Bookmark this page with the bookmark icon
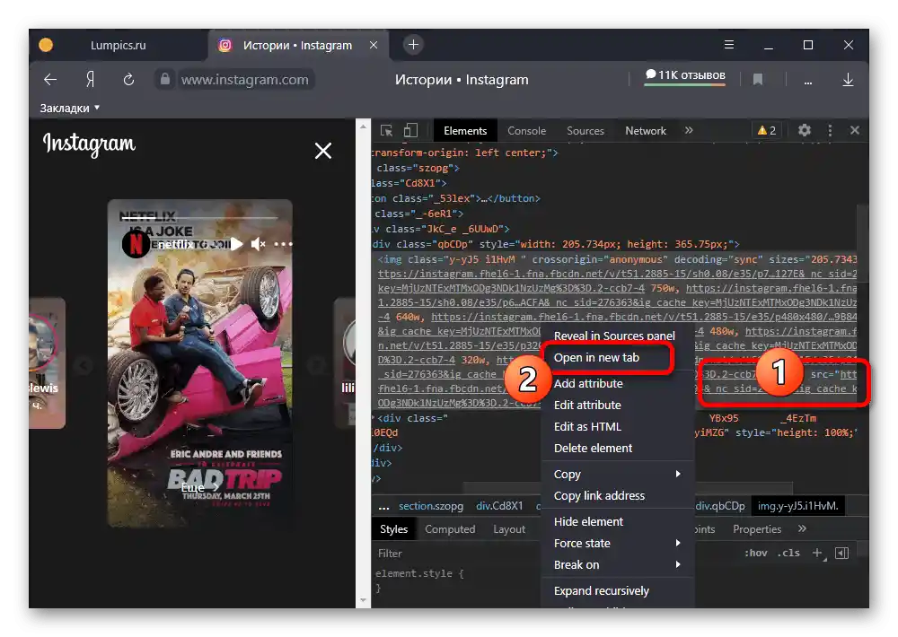The height and width of the screenshot is (637, 898). coord(758,80)
